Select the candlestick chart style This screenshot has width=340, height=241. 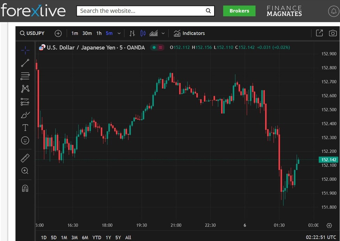pos(143,33)
